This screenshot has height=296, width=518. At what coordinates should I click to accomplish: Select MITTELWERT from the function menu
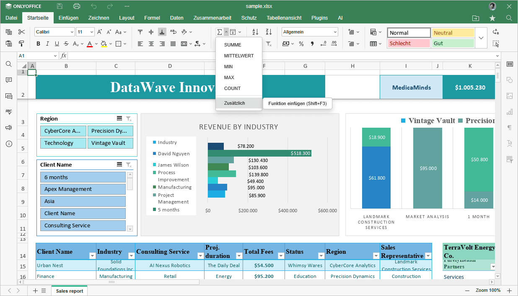click(x=238, y=56)
